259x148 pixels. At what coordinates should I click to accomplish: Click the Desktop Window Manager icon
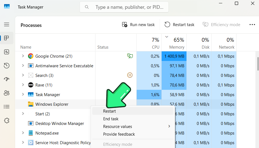tap(30, 123)
